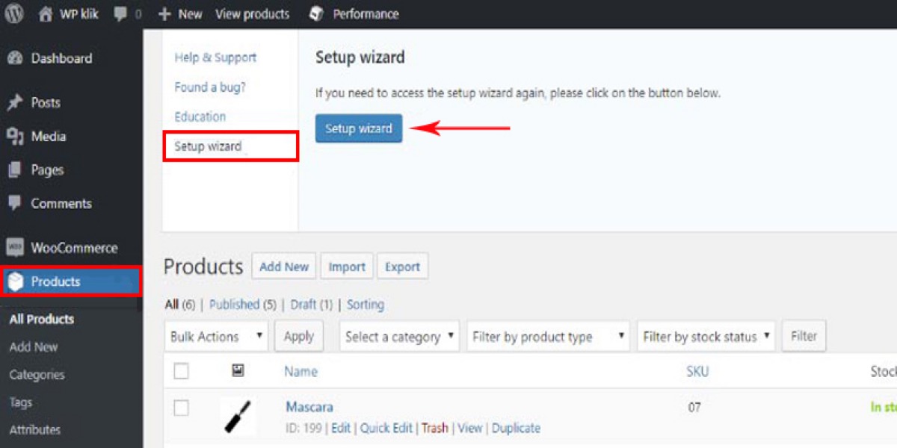Open the Pages menu item
This screenshot has height=448, width=897.
pyautogui.click(x=47, y=170)
